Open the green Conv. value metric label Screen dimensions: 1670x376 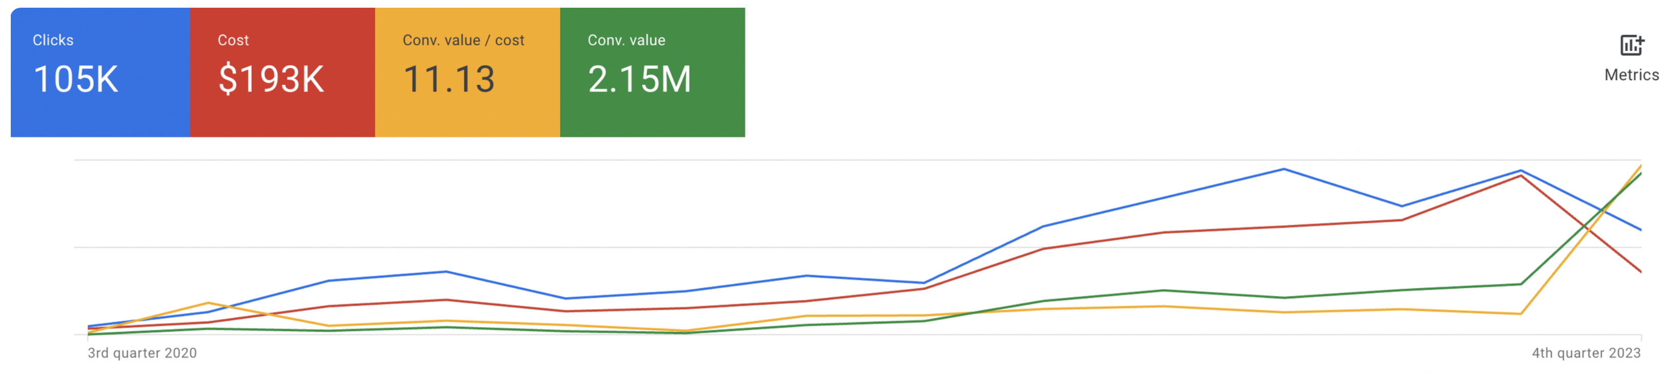tap(627, 40)
